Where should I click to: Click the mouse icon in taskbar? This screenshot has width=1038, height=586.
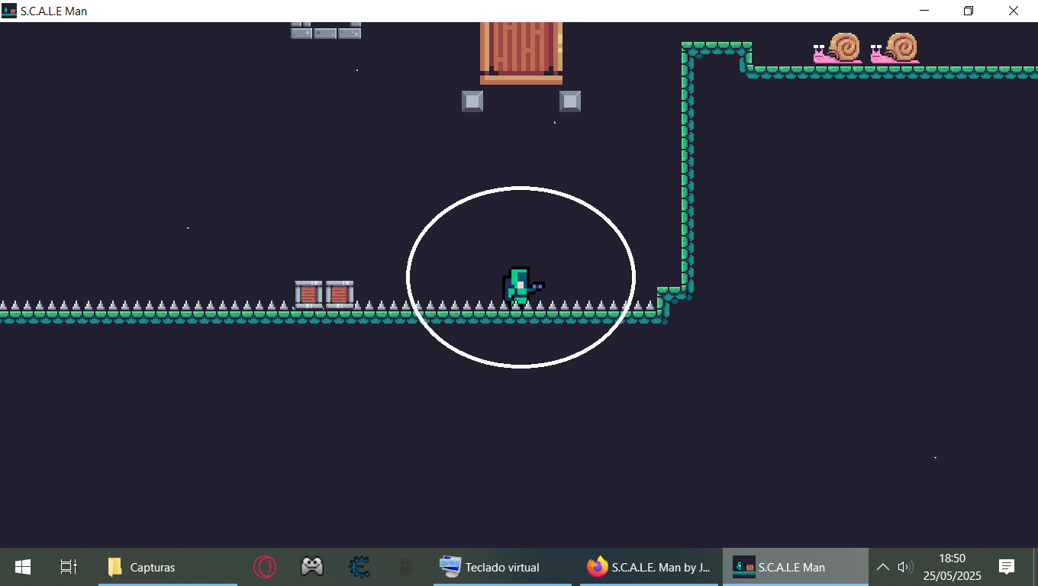406,567
